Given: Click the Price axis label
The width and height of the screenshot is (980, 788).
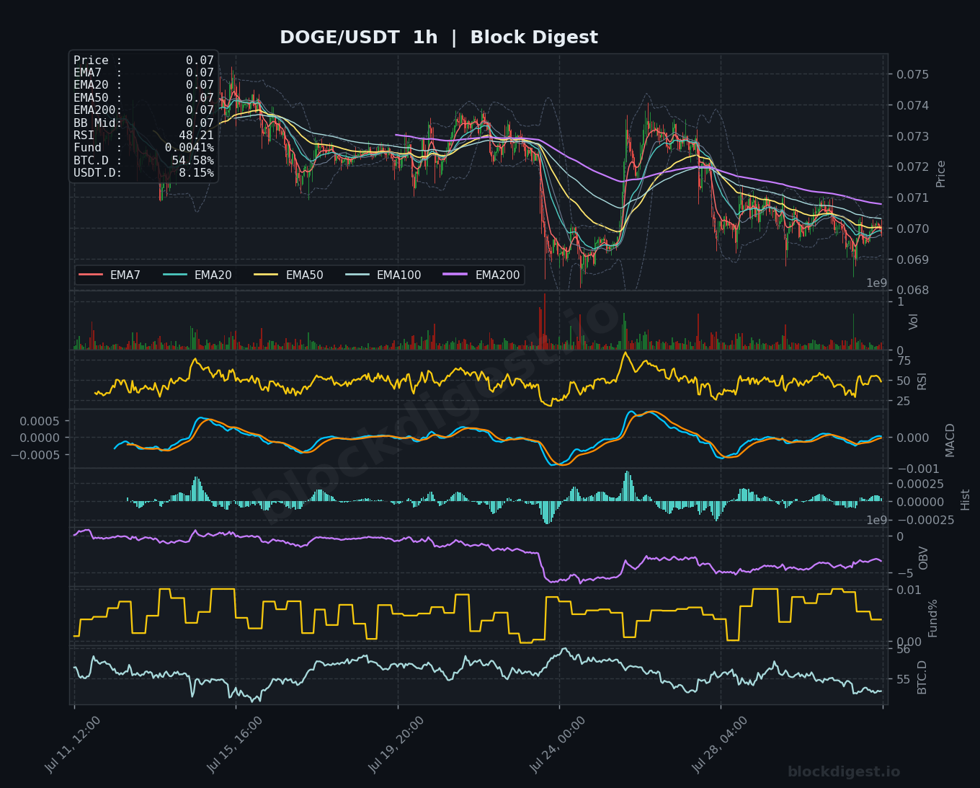Looking at the screenshot, I should [940, 174].
